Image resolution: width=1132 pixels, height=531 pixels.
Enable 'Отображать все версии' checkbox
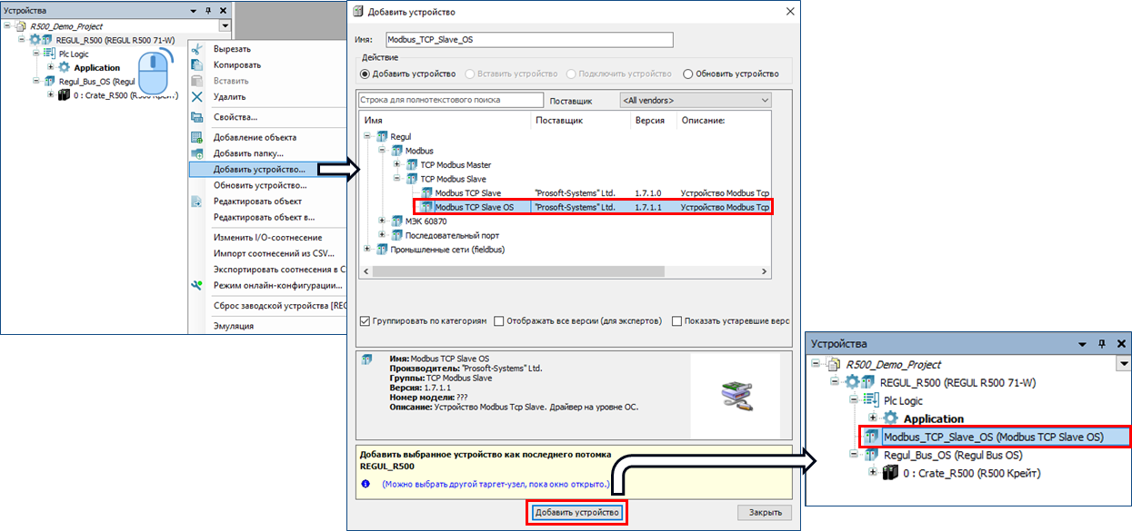pos(500,320)
